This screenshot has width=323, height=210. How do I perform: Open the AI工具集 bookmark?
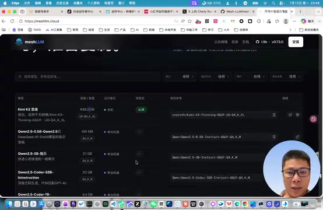(54, 30)
